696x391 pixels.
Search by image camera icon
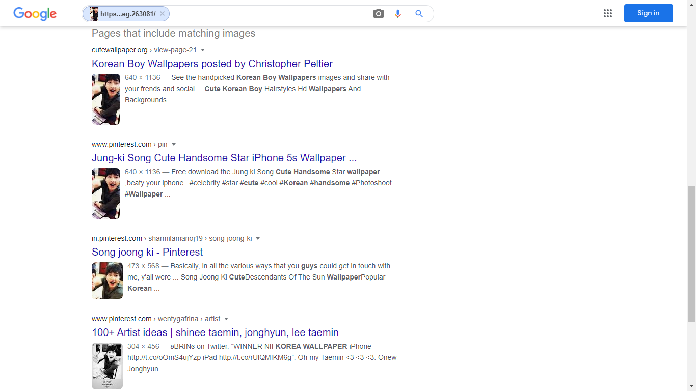(378, 14)
